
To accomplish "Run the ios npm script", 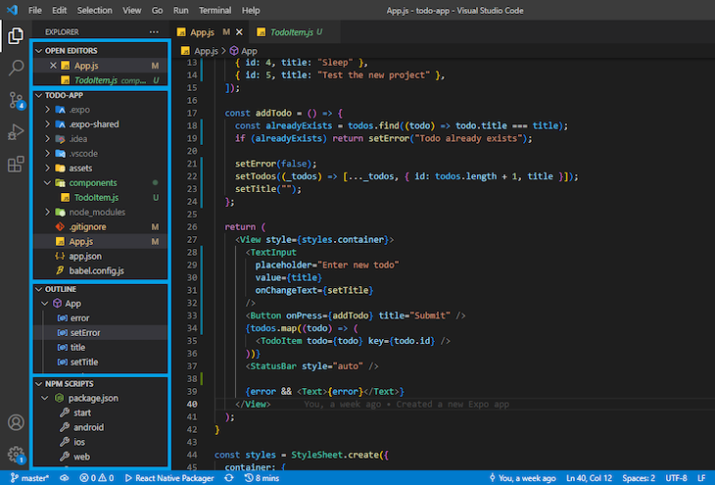I will 100,442.
